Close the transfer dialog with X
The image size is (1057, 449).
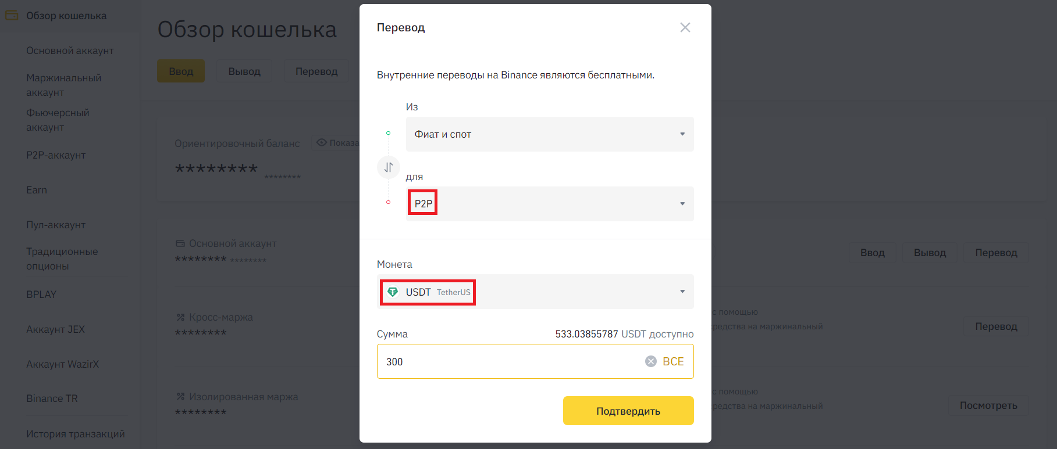pyautogui.click(x=685, y=27)
